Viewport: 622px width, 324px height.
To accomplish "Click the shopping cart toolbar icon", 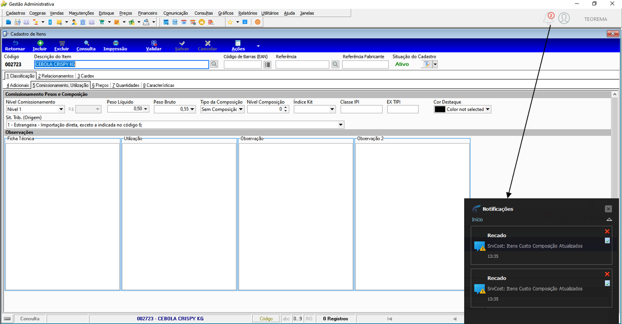I will tap(101, 22).
